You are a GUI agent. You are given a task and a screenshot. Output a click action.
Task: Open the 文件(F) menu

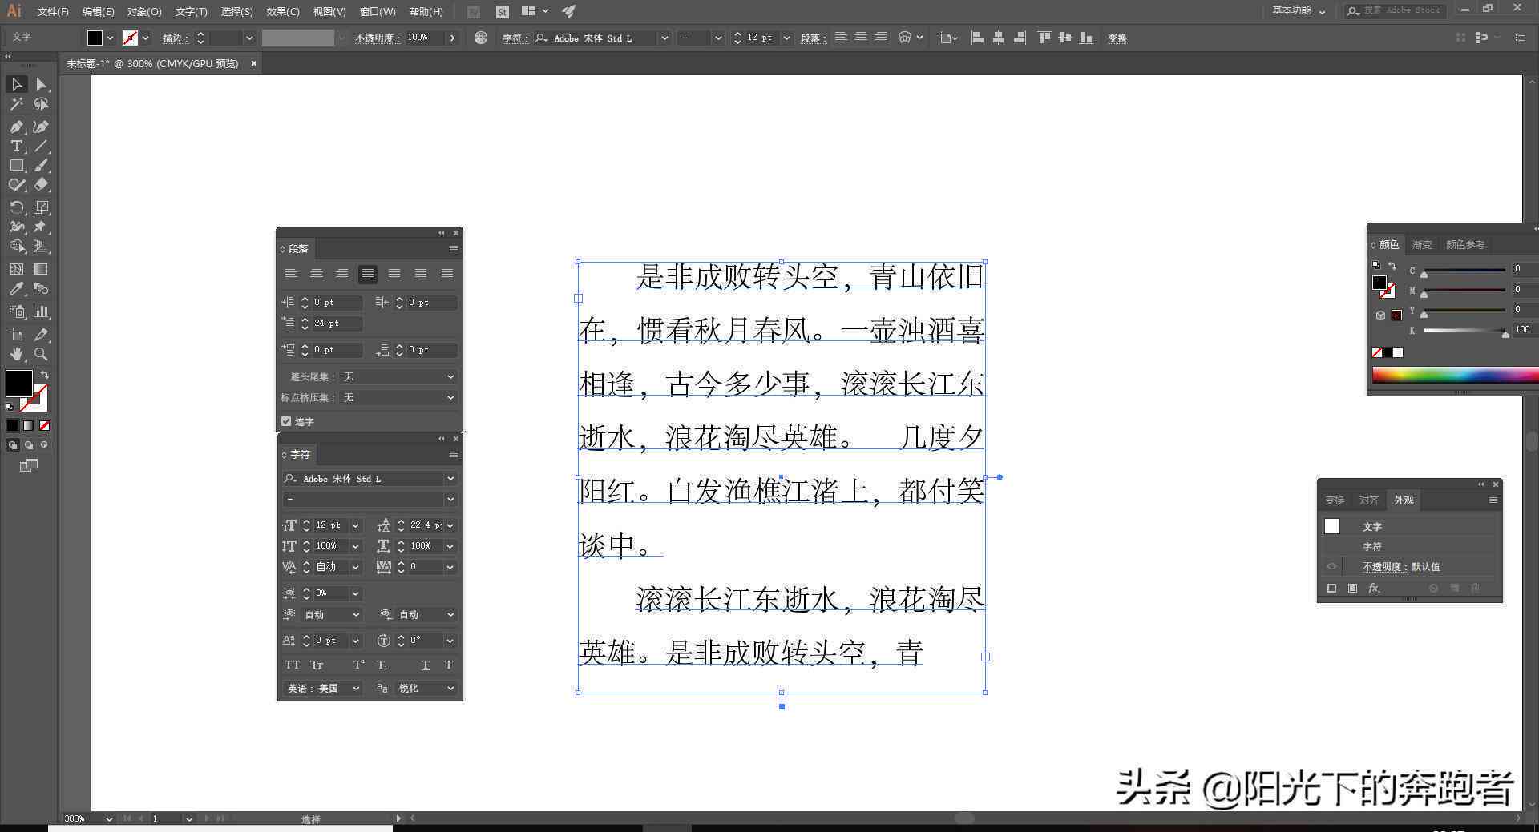click(53, 11)
